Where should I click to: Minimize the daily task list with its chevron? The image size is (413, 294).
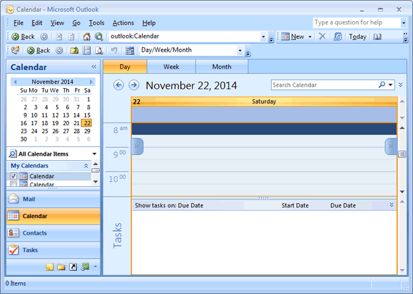click(x=391, y=205)
